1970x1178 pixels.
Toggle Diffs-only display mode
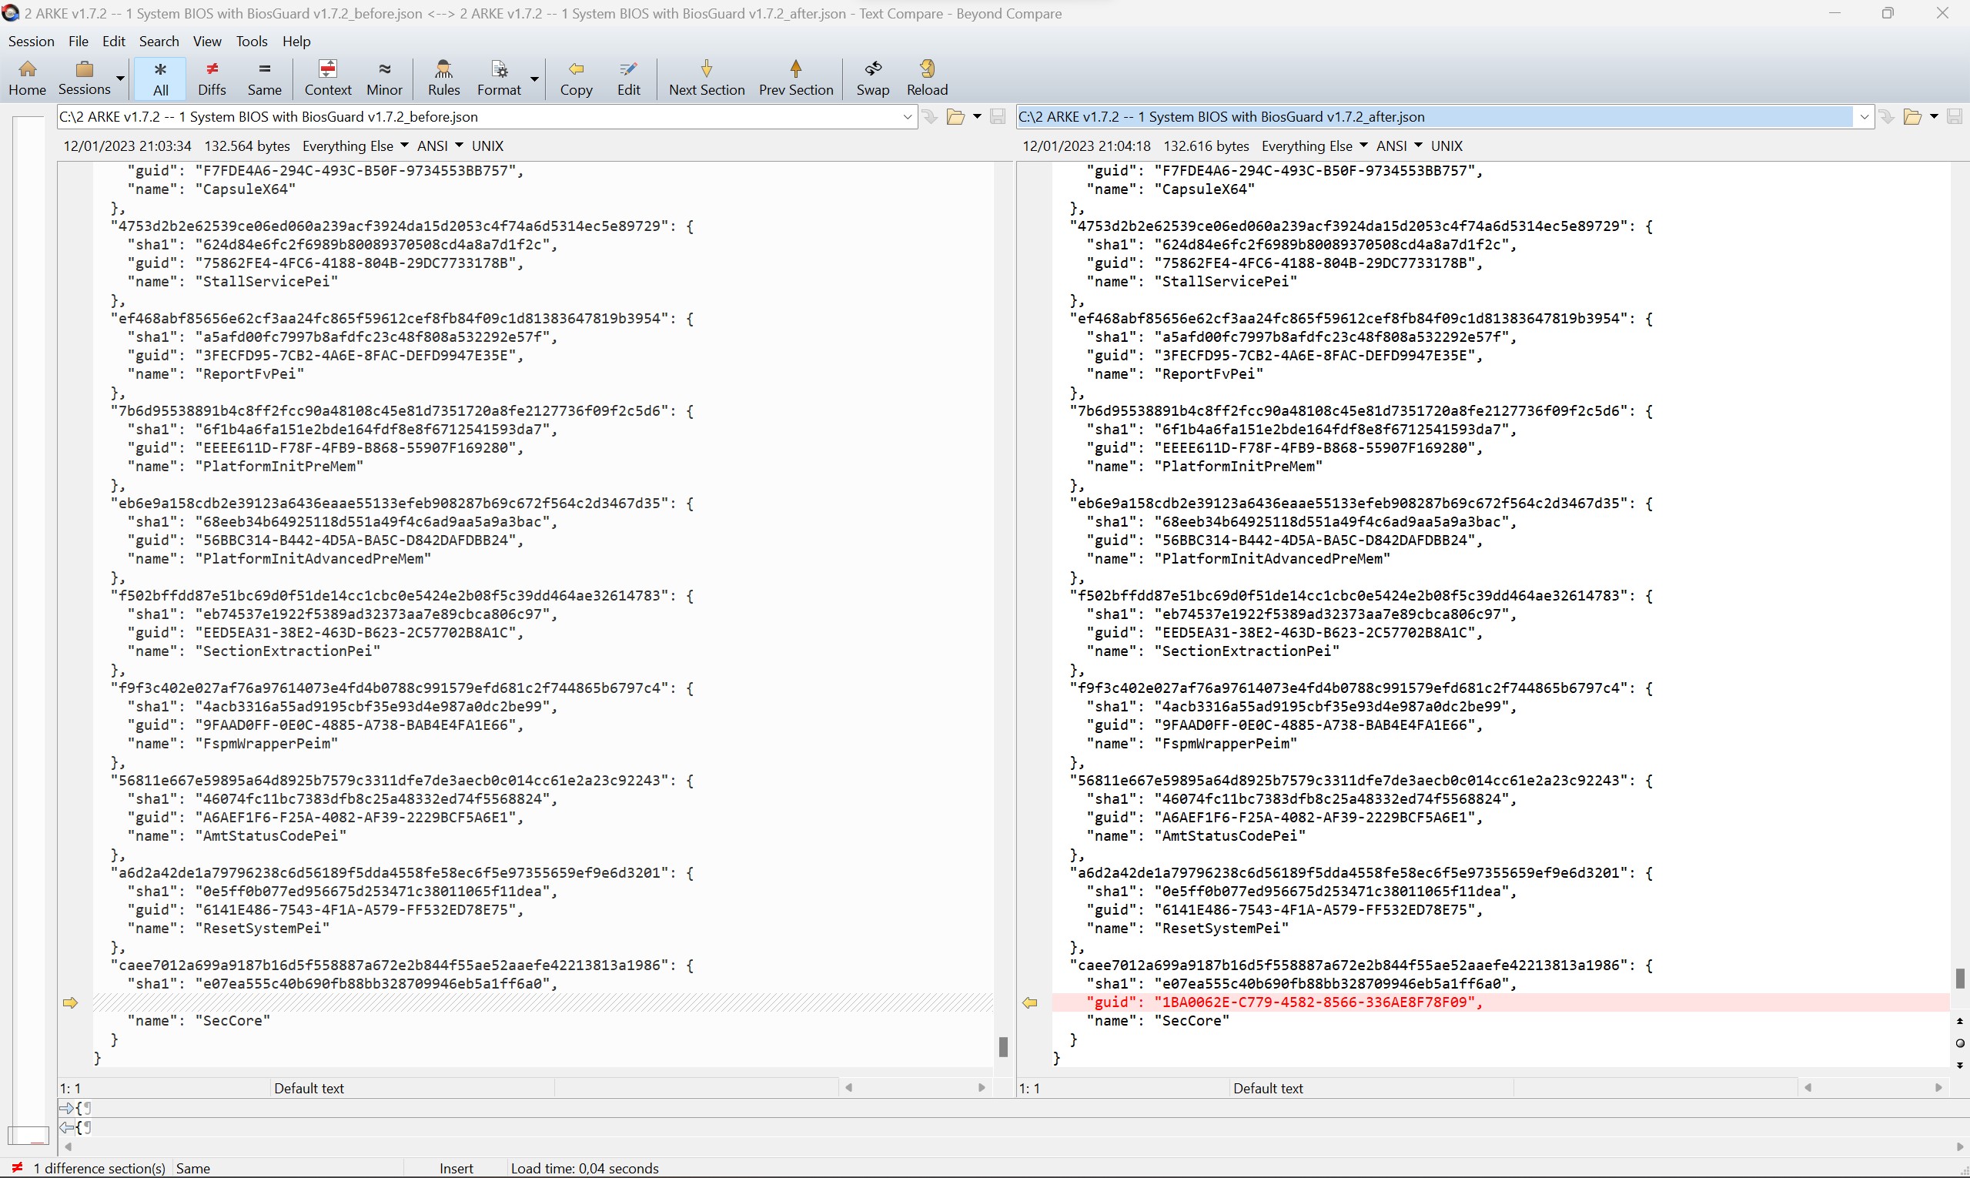[211, 76]
